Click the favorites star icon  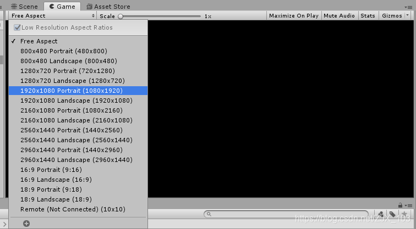404,214
